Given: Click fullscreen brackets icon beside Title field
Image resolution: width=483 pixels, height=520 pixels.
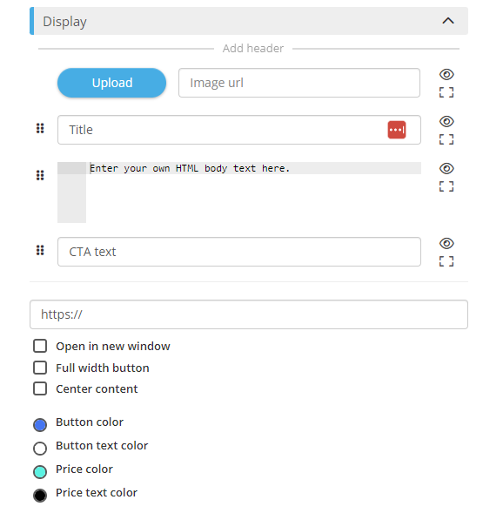Looking at the screenshot, I should [x=446, y=139].
